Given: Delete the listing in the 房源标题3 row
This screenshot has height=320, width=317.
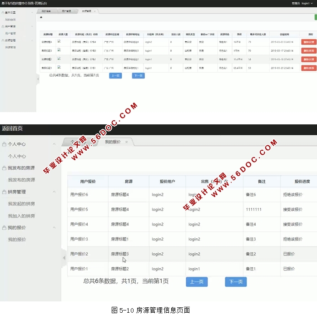Looking at the screenshot, I should click(x=309, y=51).
